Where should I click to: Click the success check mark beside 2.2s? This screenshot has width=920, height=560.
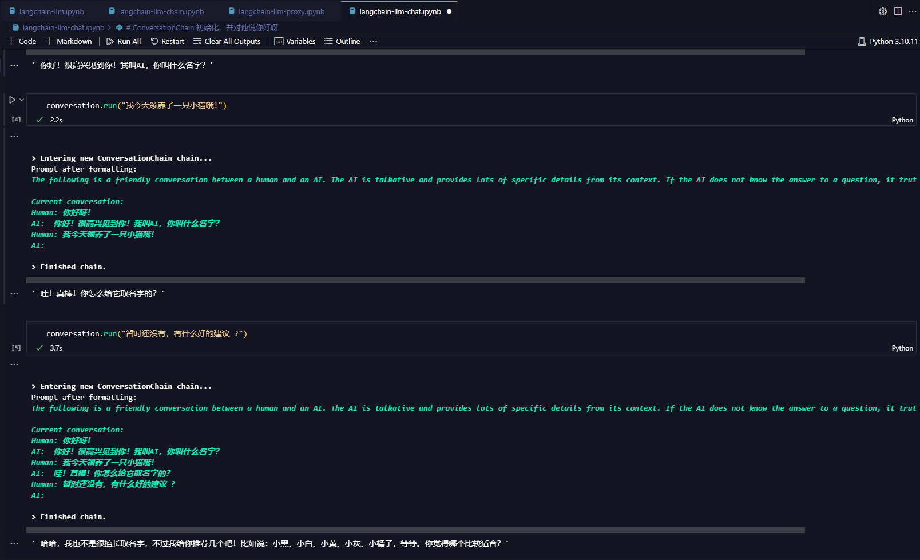pyautogui.click(x=39, y=120)
